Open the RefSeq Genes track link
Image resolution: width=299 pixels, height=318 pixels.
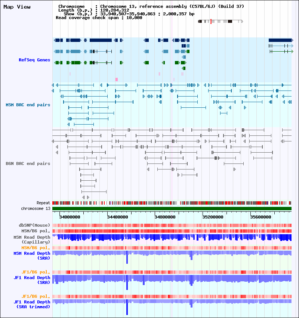(x=34, y=60)
